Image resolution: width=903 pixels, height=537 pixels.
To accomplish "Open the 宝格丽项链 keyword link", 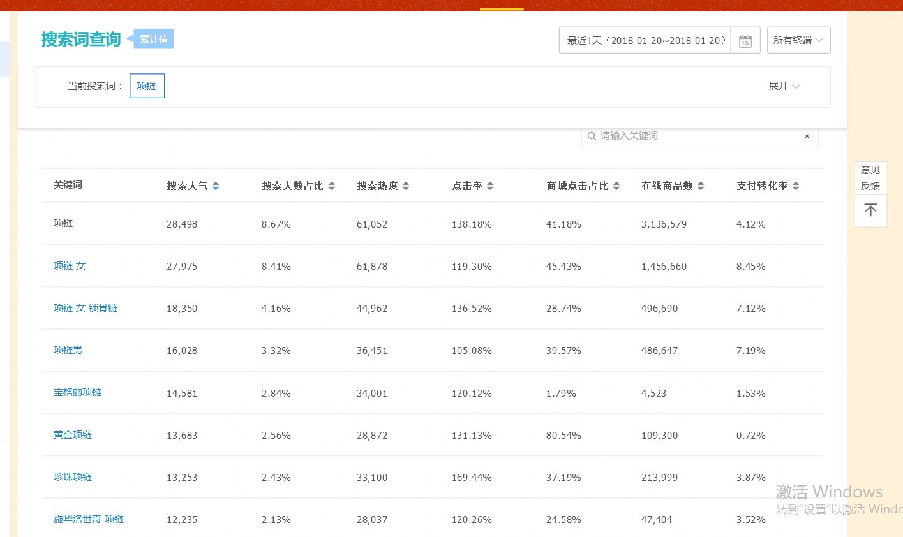I will [77, 392].
